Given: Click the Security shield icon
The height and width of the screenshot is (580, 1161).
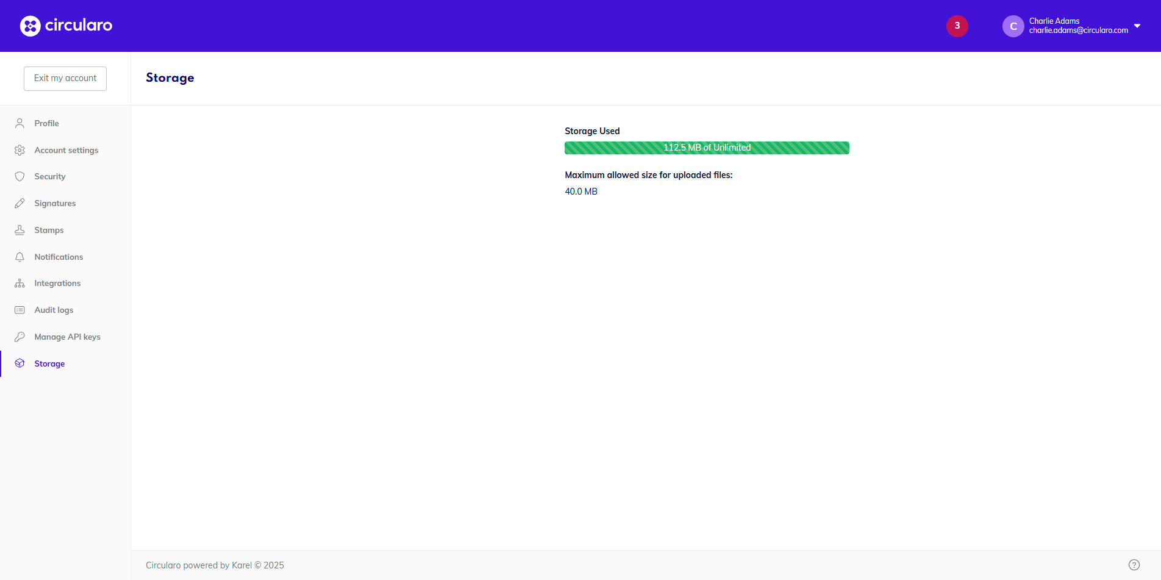Looking at the screenshot, I should [20, 176].
